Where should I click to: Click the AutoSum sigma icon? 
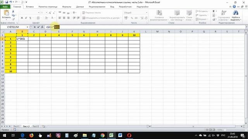214,11
